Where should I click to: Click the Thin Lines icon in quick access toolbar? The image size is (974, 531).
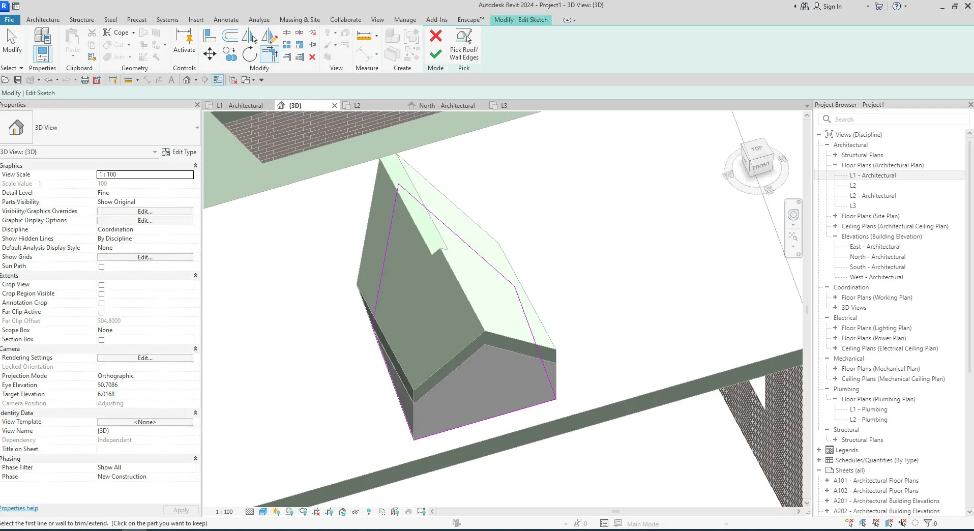point(218,80)
